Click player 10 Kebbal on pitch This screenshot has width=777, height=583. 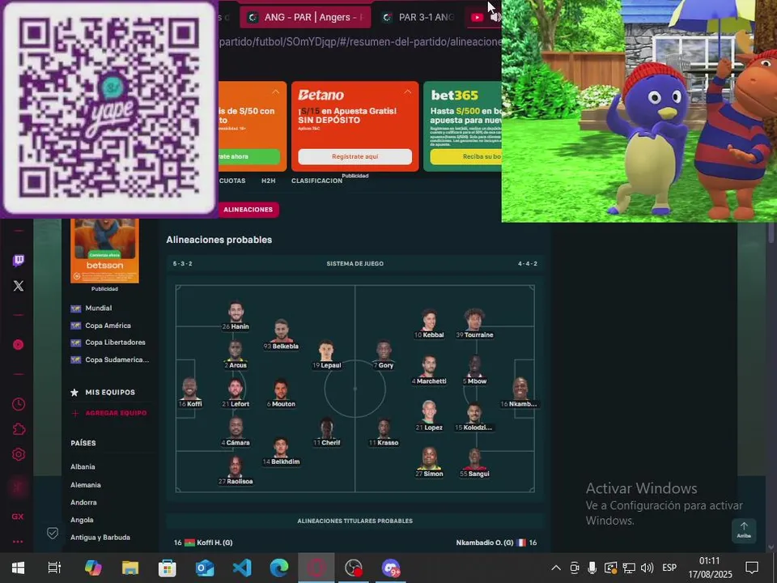[x=429, y=323]
